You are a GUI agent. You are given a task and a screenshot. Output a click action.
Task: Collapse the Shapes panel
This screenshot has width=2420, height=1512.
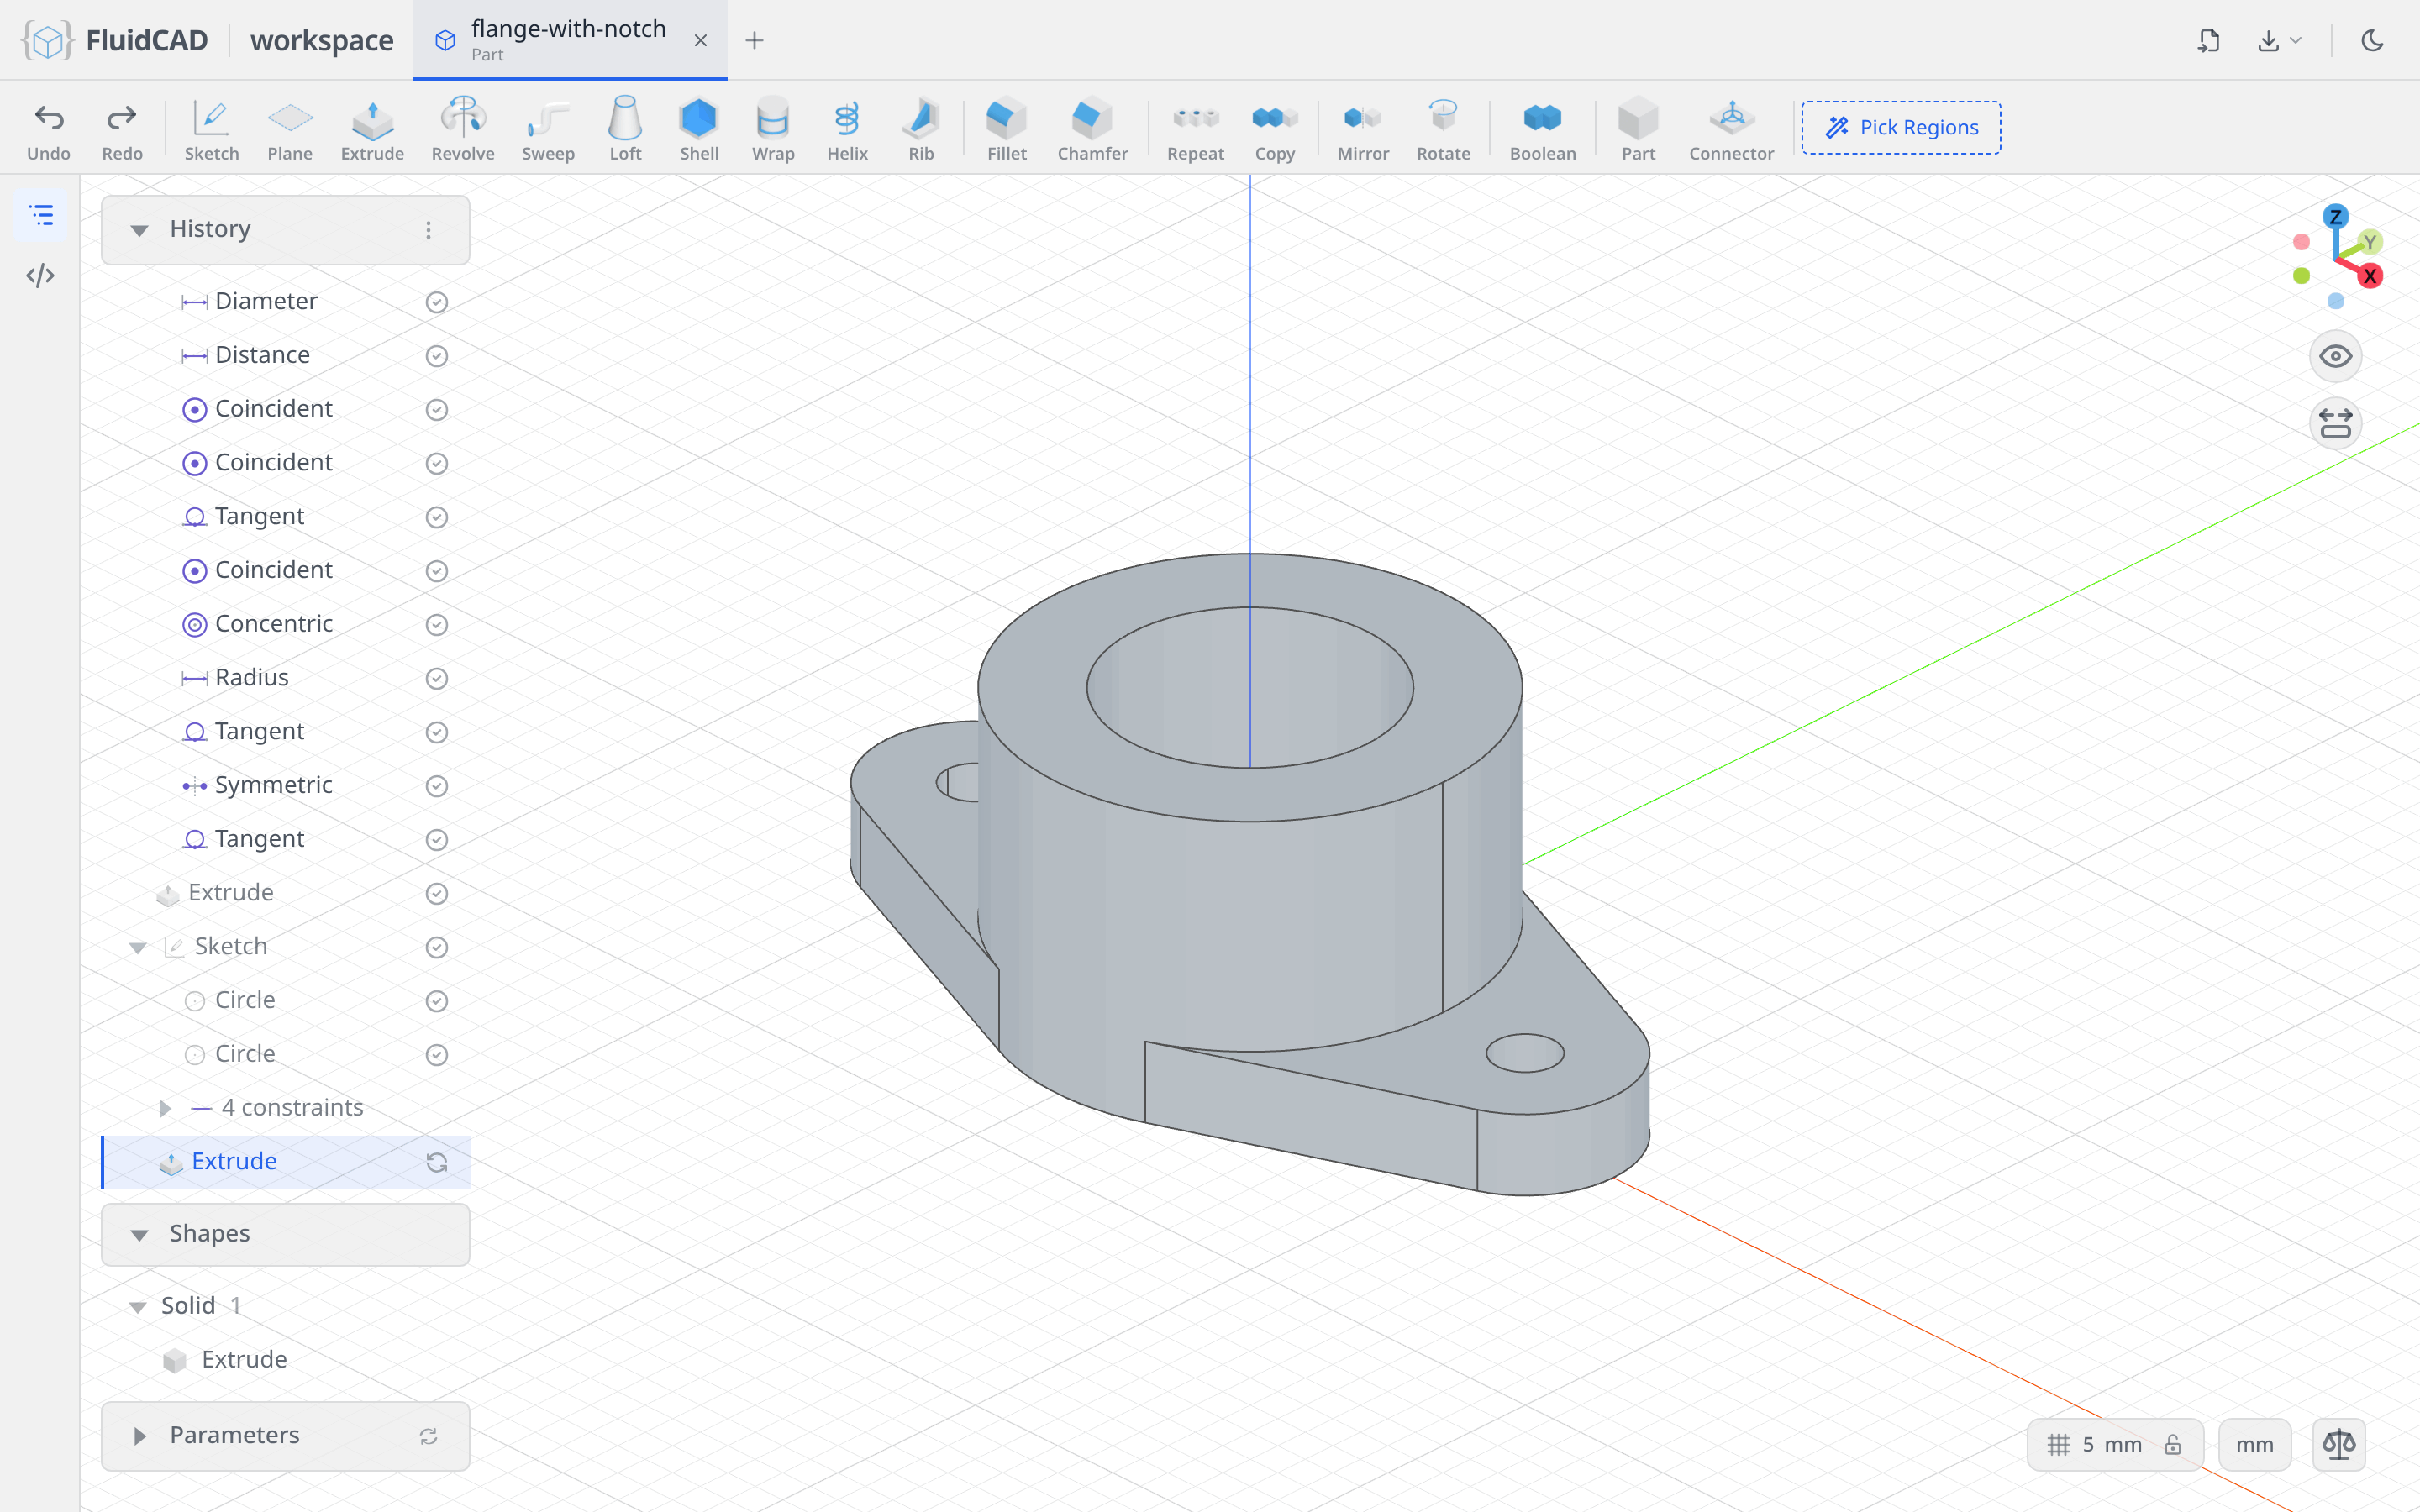(x=139, y=1234)
